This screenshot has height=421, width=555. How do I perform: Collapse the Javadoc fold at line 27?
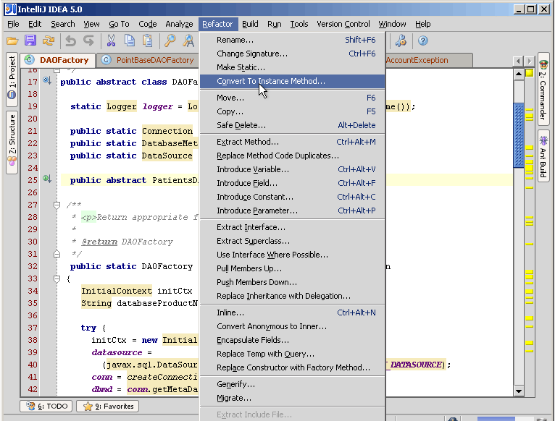click(57, 205)
